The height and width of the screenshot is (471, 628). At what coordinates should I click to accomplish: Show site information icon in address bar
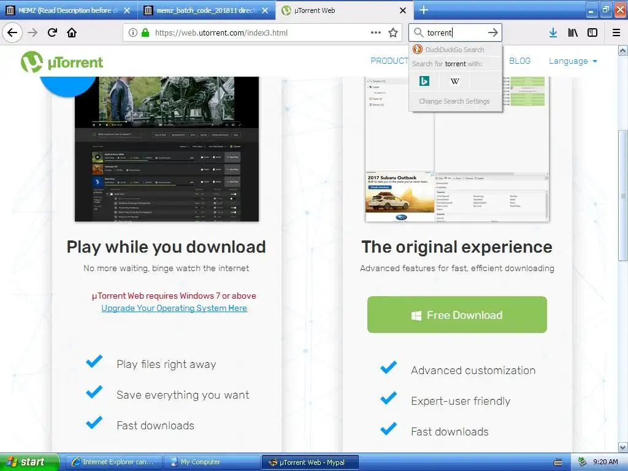(x=132, y=33)
